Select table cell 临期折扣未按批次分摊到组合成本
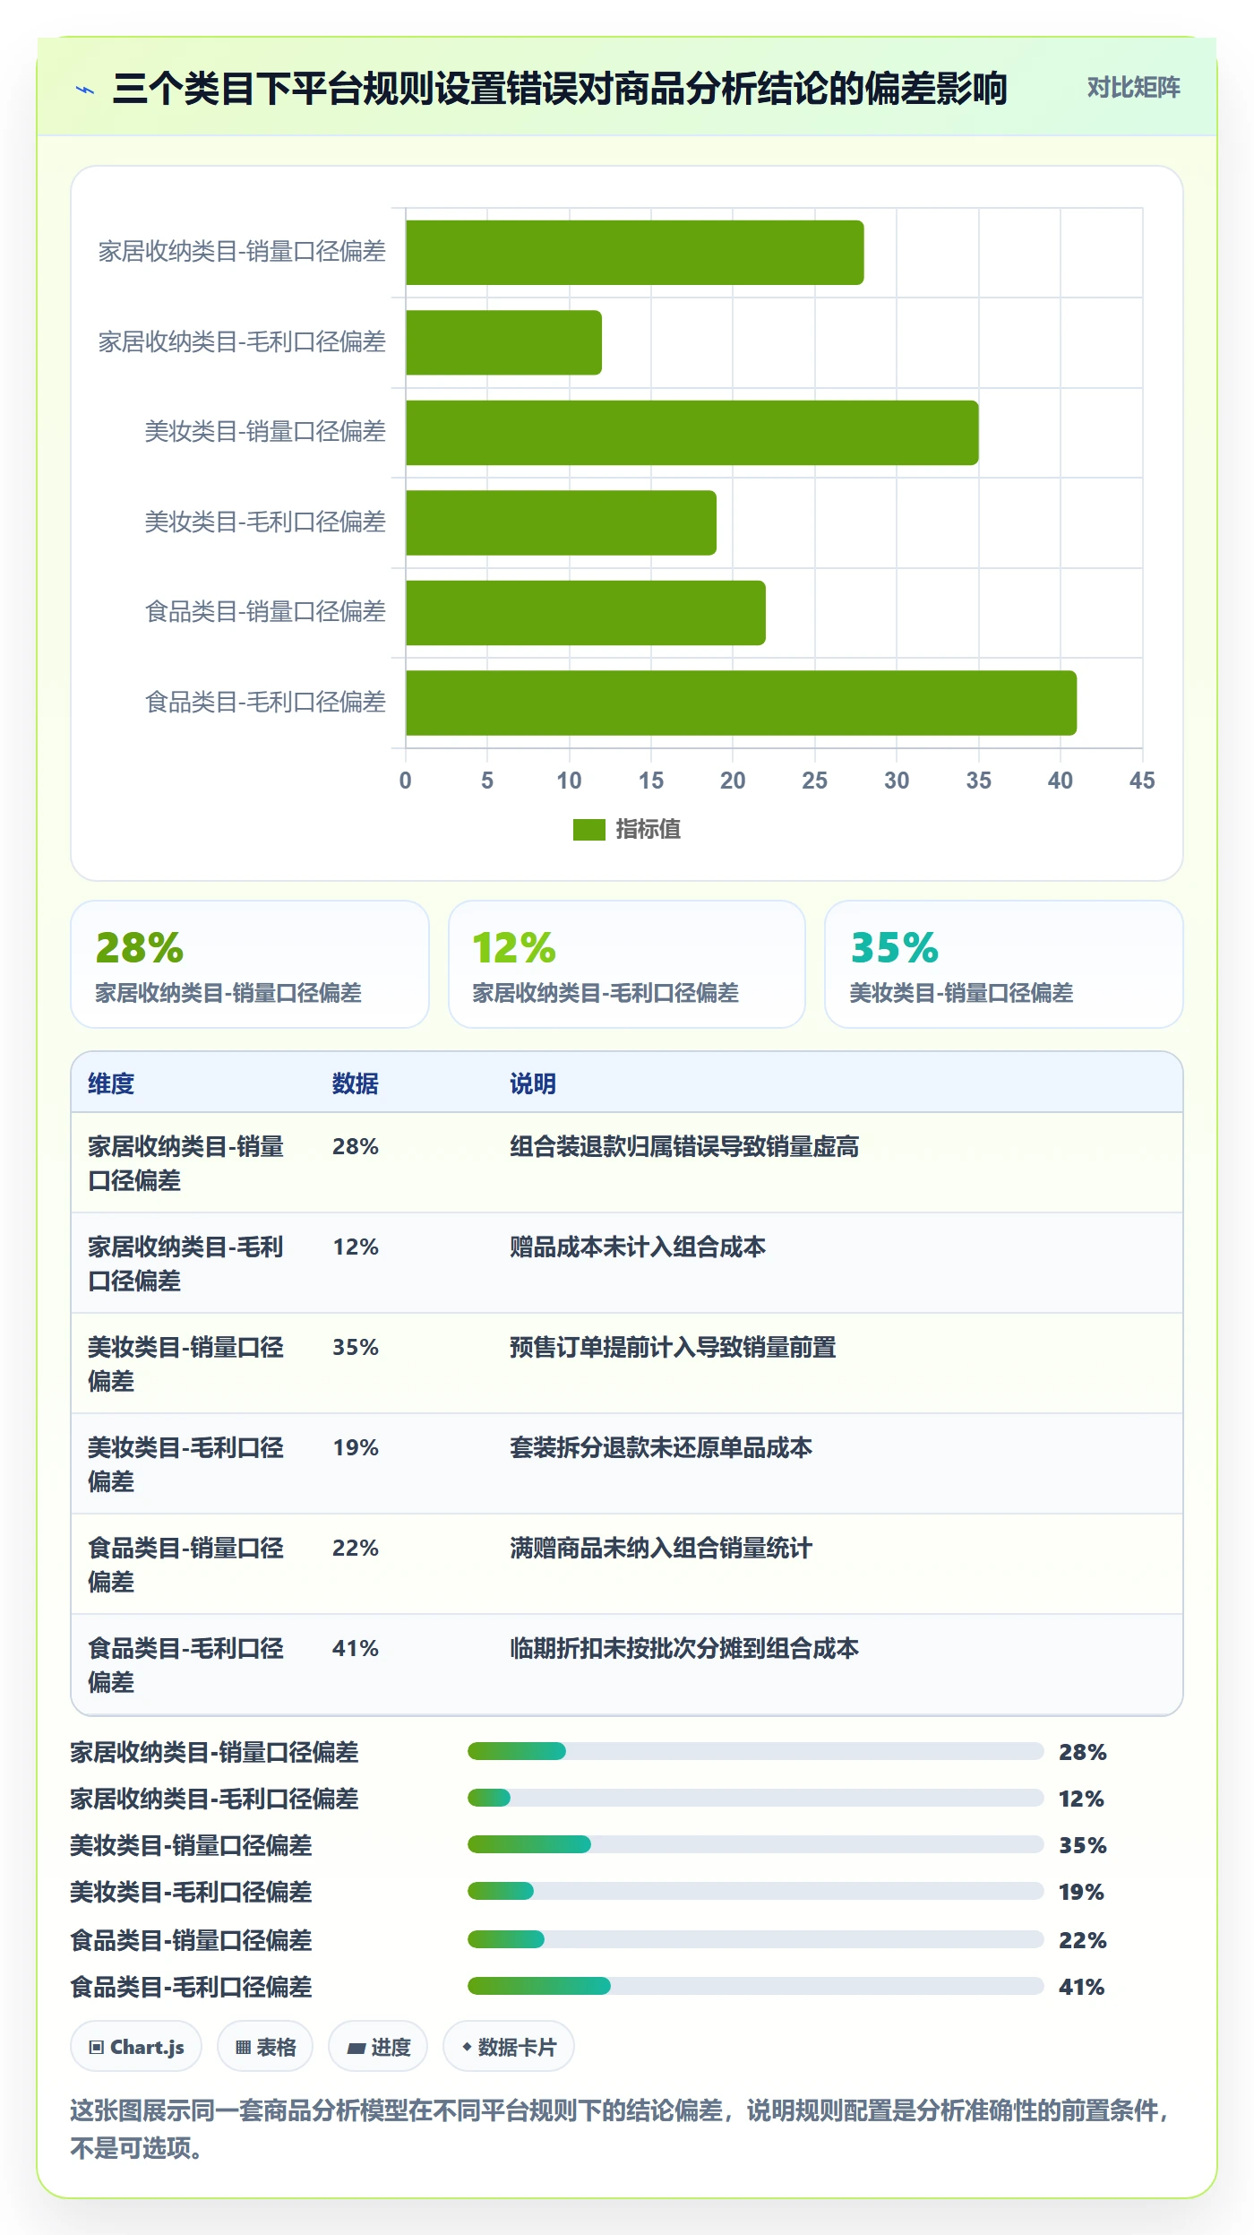Screen dimensions: 1254x2235 point(684,1648)
